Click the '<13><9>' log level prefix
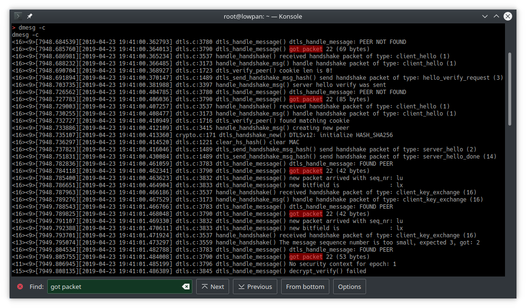Image resolution: width=526 pixels, height=308 pixels. click(x=23, y=243)
